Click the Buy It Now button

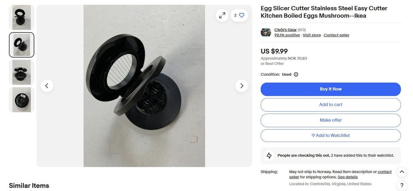click(x=330, y=89)
